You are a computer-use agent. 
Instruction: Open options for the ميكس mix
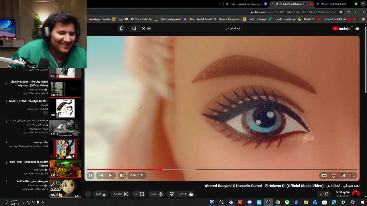point(6,142)
